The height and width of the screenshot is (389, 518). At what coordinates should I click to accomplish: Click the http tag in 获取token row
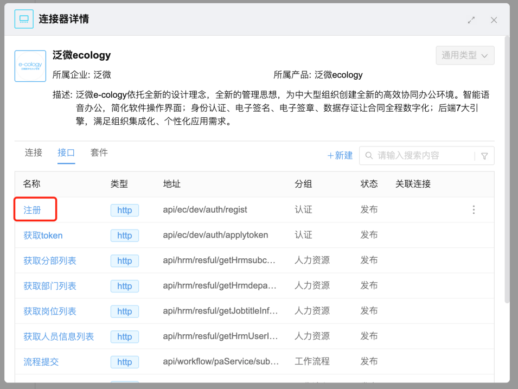click(x=125, y=235)
